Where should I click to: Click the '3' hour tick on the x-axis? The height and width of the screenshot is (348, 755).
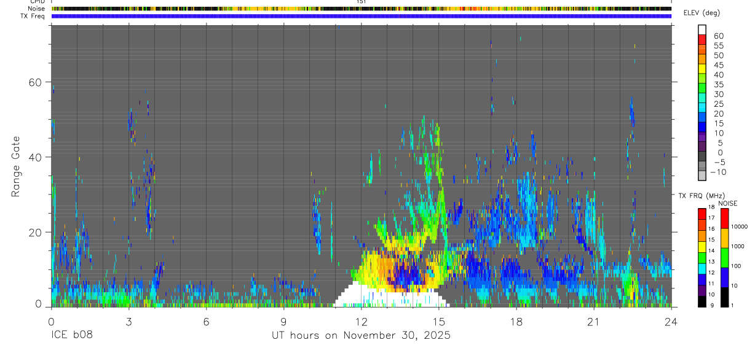[128, 321]
